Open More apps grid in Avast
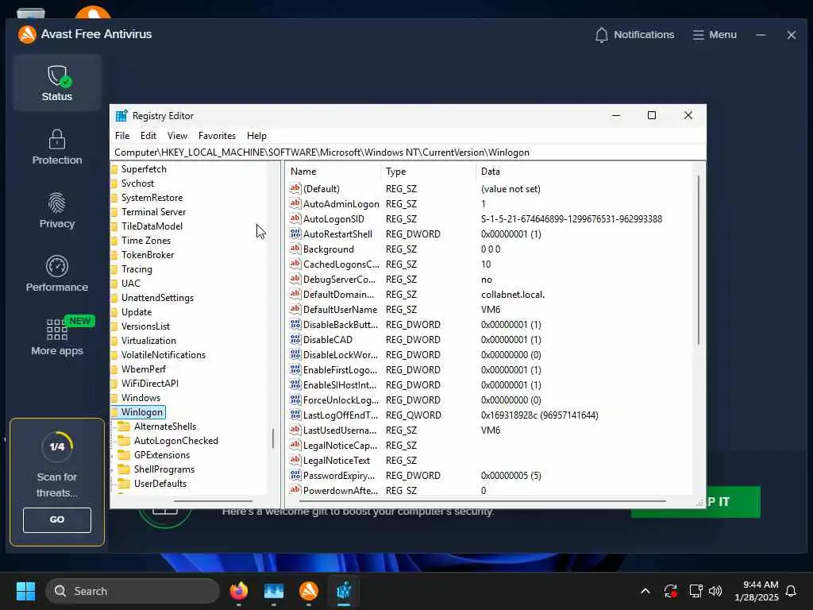This screenshot has width=813, height=610. [x=57, y=337]
